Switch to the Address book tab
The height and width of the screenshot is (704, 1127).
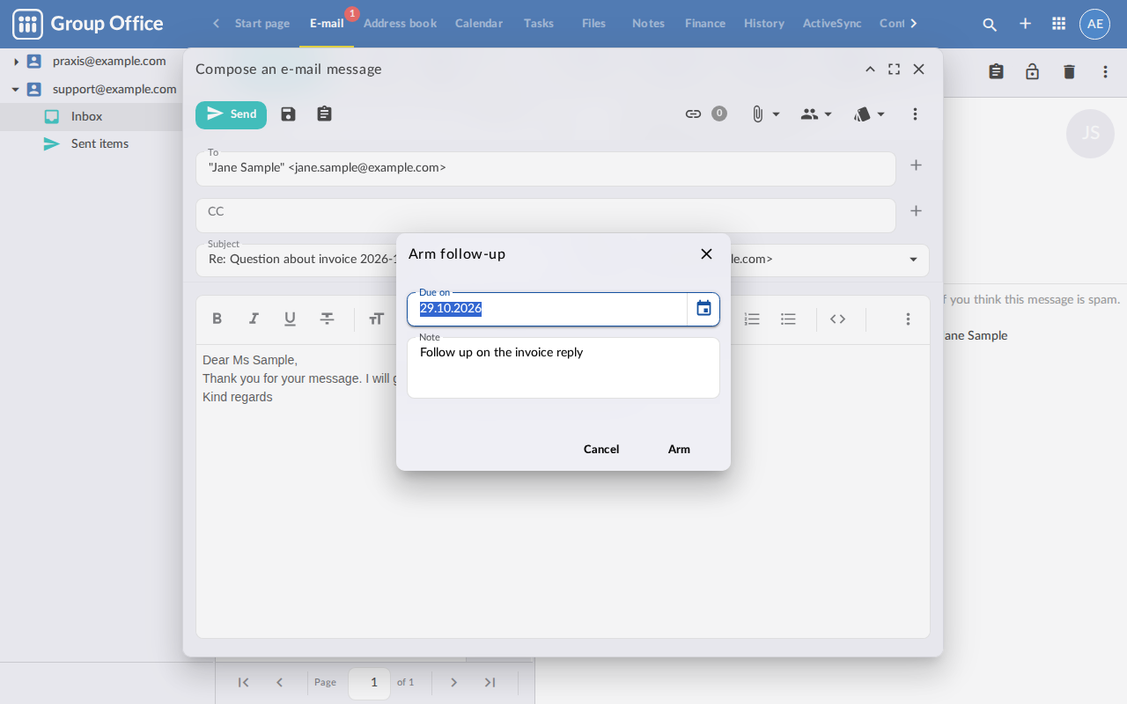pyautogui.click(x=400, y=24)
